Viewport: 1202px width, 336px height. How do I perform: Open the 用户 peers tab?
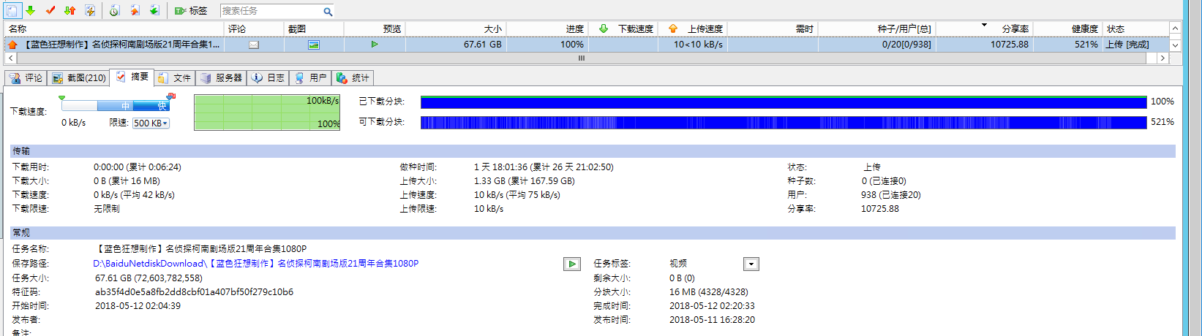(310, 77)
